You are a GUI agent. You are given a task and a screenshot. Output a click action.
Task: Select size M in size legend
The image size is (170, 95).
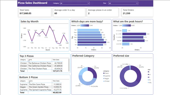click(x=149, y=74)
